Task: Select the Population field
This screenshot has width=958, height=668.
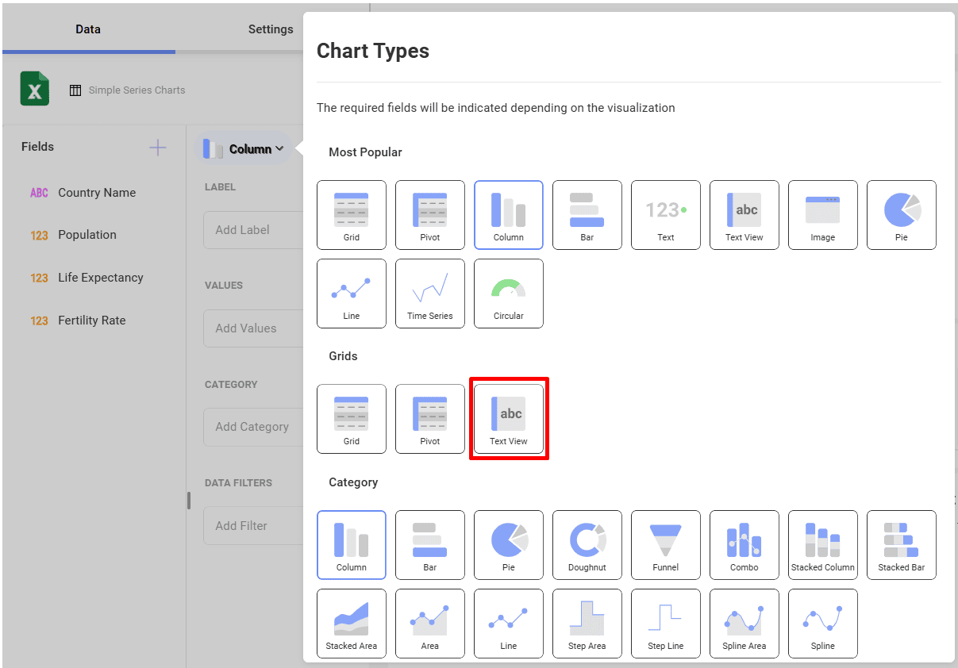Action: [x=87, y=235]
